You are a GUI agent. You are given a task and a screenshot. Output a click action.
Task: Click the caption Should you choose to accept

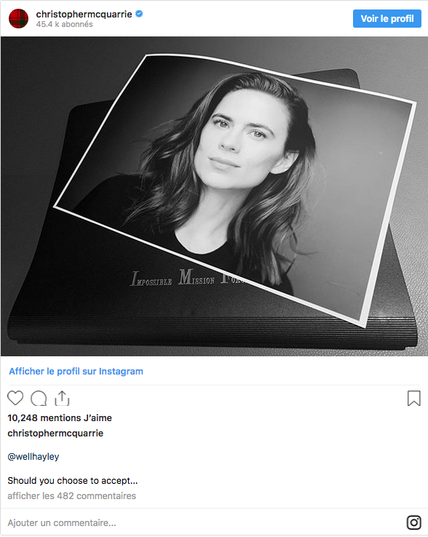pos(73,480)
